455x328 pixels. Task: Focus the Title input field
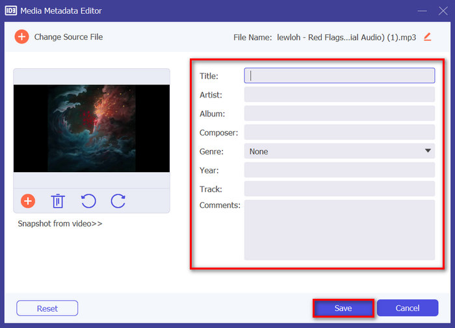coord(339,76)
